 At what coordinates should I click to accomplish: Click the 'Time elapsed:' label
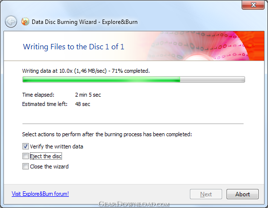point(38,95)
